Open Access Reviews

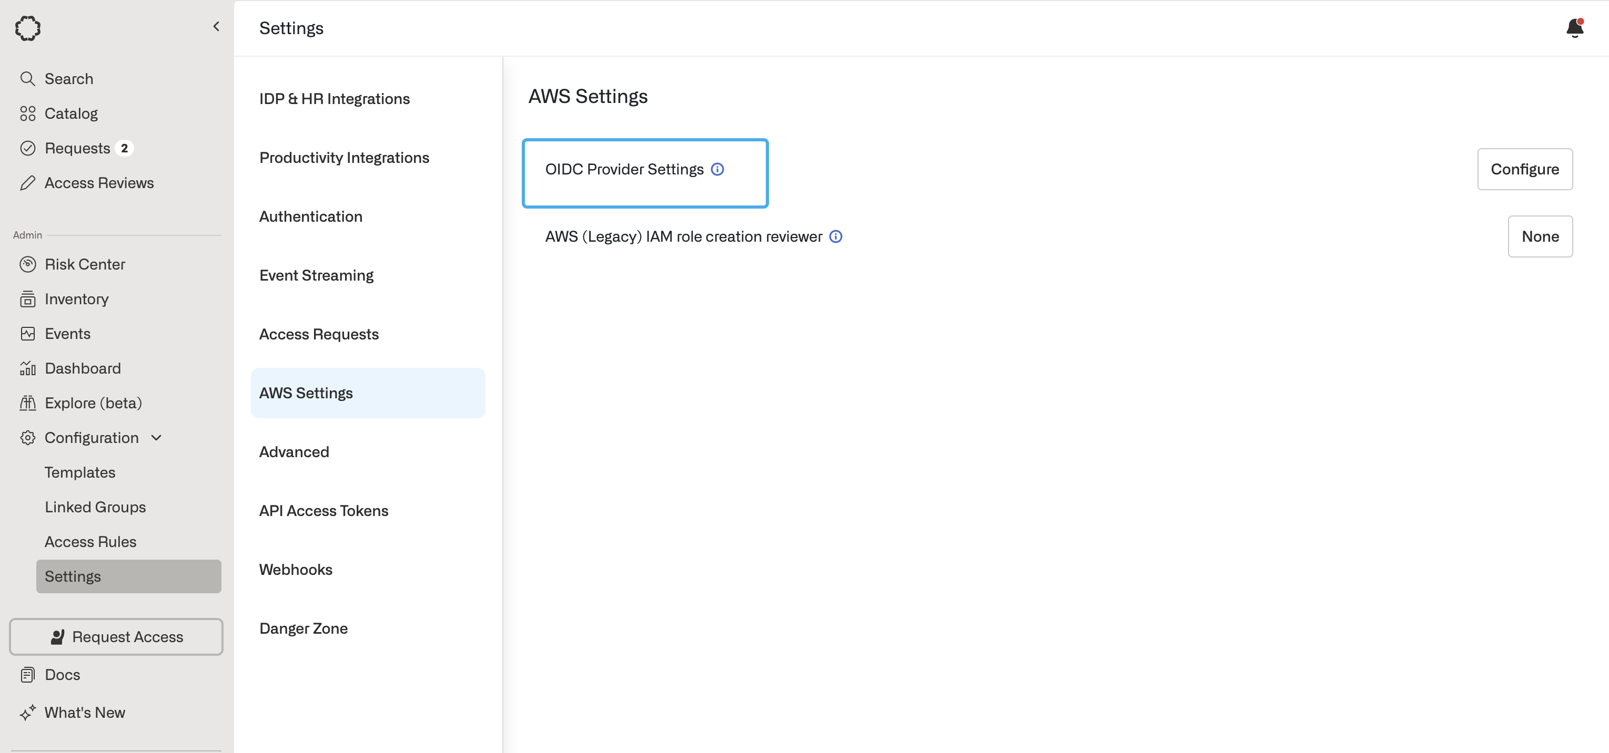pos(99,182)
